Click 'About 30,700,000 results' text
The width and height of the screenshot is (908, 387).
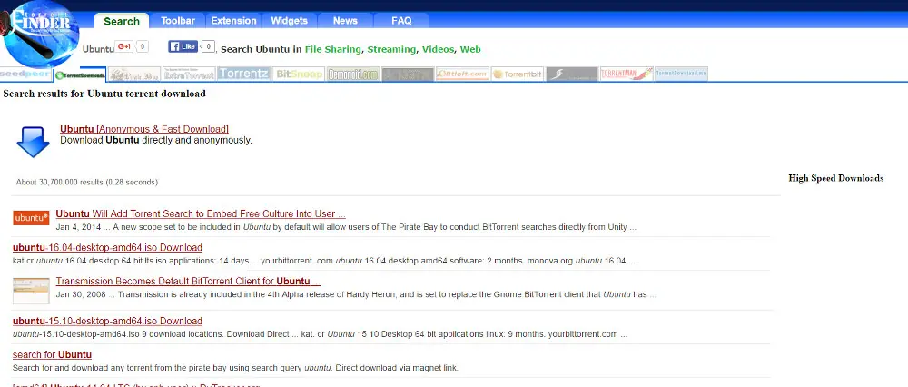tap(87, 182)
